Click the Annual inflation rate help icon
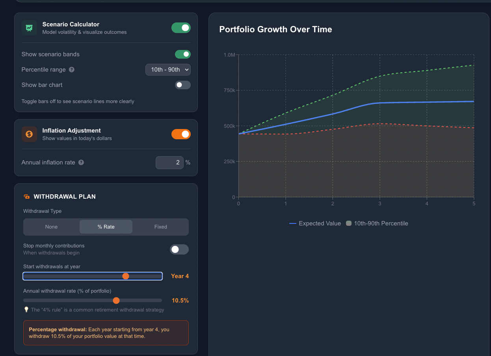Image resolution: width=491 pixels, height=356 pixels. (x=81, y=162)
